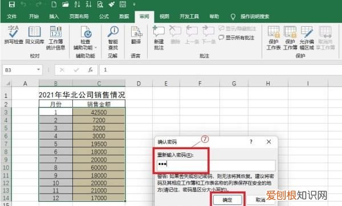The height and width of the screenshot is (206, 342).
Task: Show 工作簿统计信息 workbook statistics
Action: [x=56, y=38]
